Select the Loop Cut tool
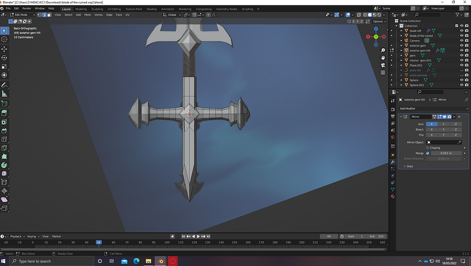 point(4,139)
